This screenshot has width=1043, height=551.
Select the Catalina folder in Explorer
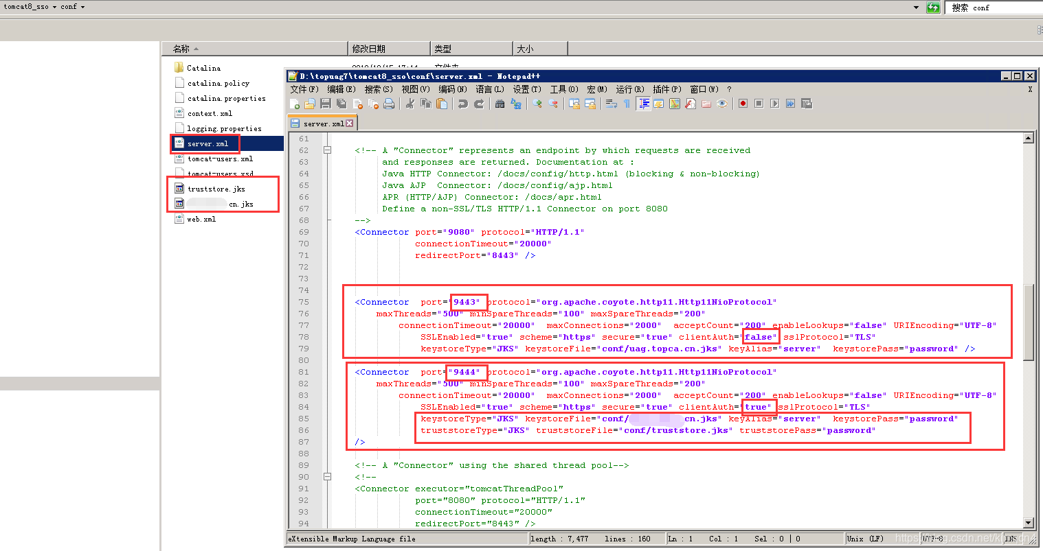(197, 68)
